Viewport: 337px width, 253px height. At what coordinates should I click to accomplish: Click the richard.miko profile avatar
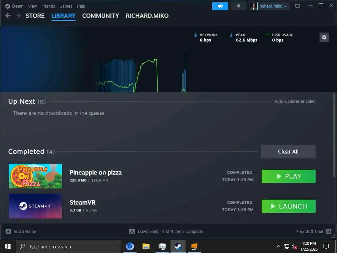point(254,6)
